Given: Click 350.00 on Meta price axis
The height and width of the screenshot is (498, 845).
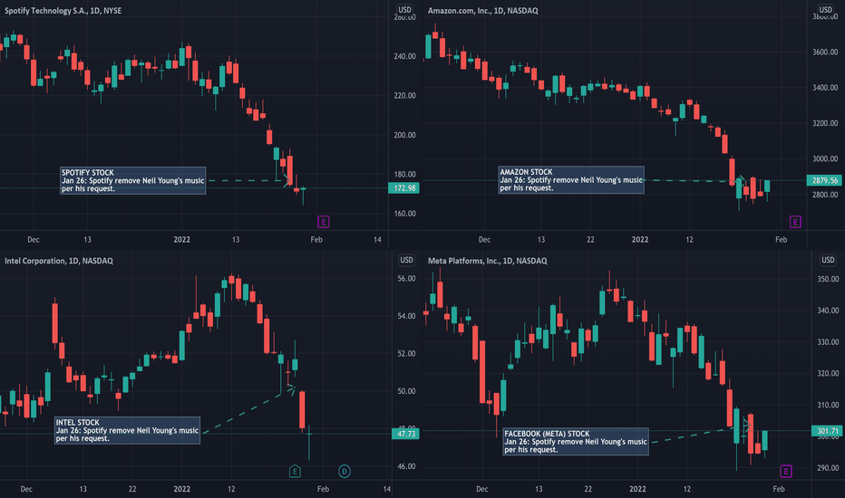Looking at the screenshot, I should coord(828,280).
